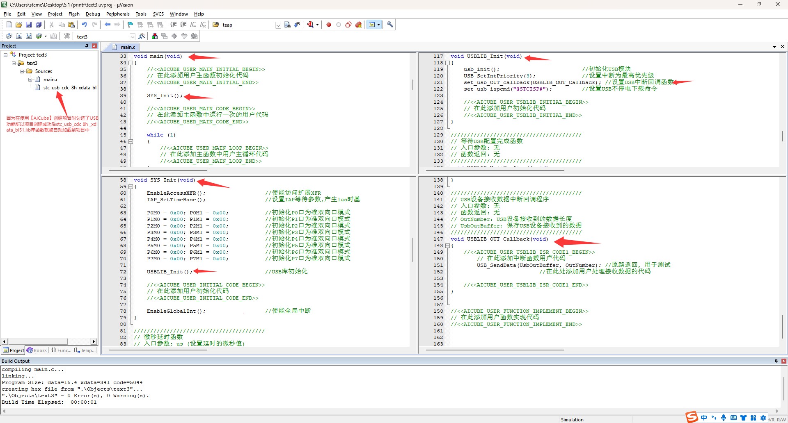This screenshot has height=423, width=788.
Task: Open the active files list dropdown arrow
Action: (x=774, y=47)
